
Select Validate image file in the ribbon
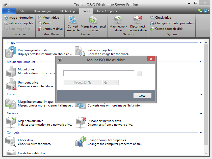[x=18, y=23]
